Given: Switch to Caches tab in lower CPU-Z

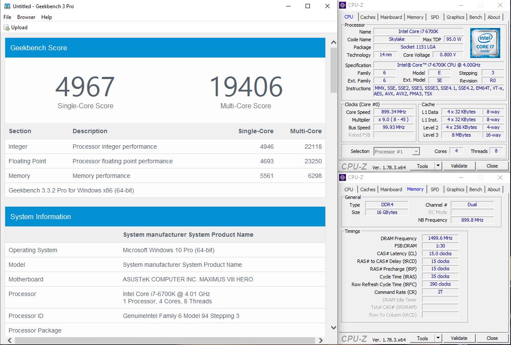Looking at the screenshot, I should [367, 189].
